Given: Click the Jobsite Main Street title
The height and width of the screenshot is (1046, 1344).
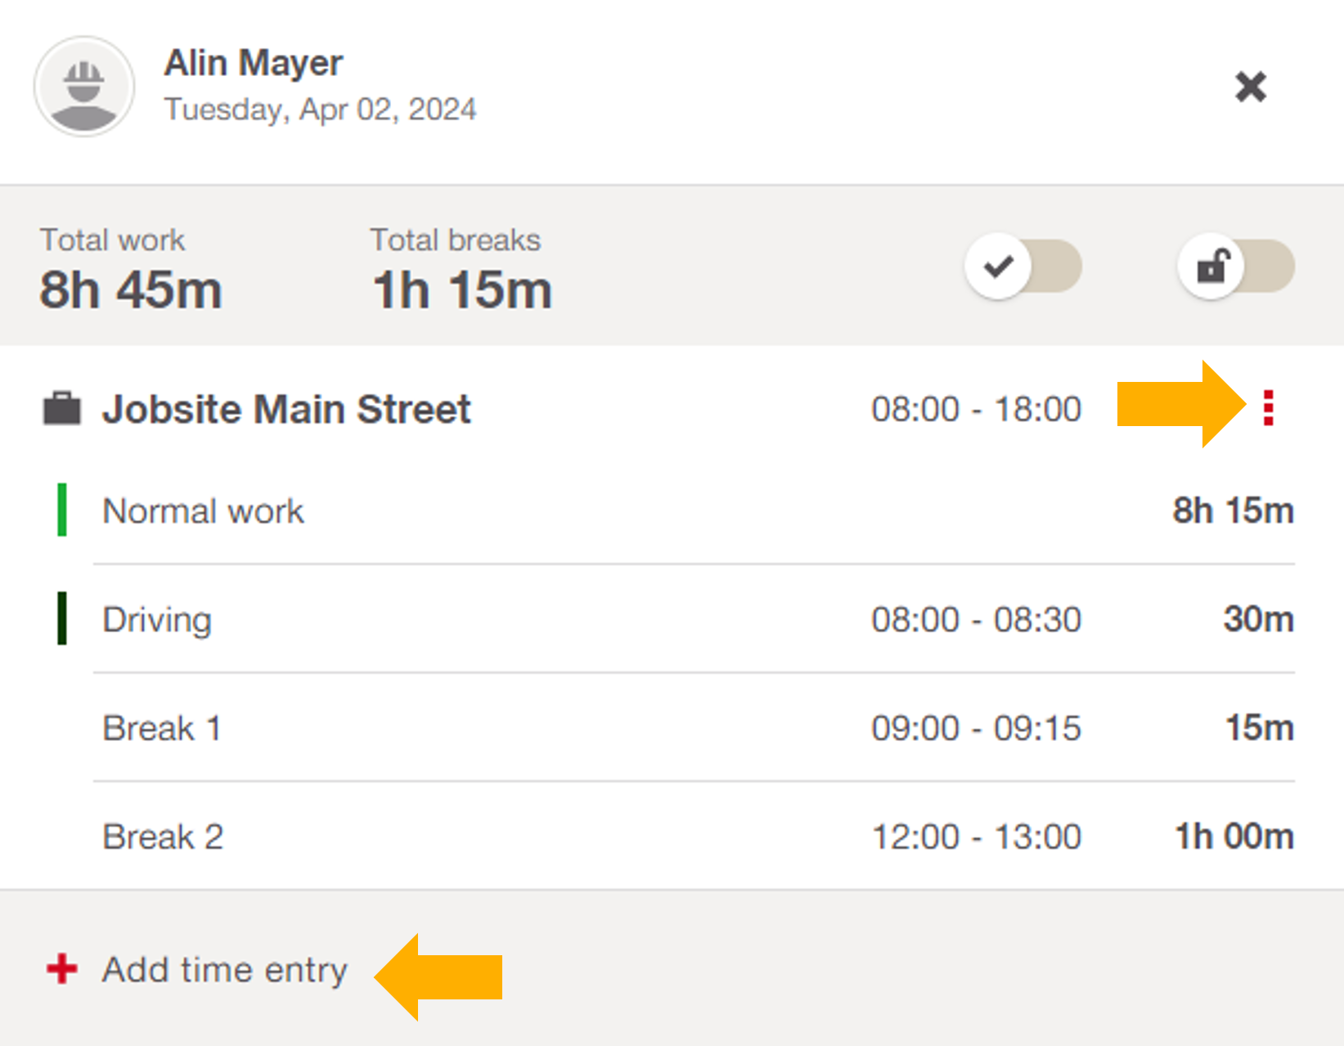Looking at the screenshot, I should (x=286, y=409).
